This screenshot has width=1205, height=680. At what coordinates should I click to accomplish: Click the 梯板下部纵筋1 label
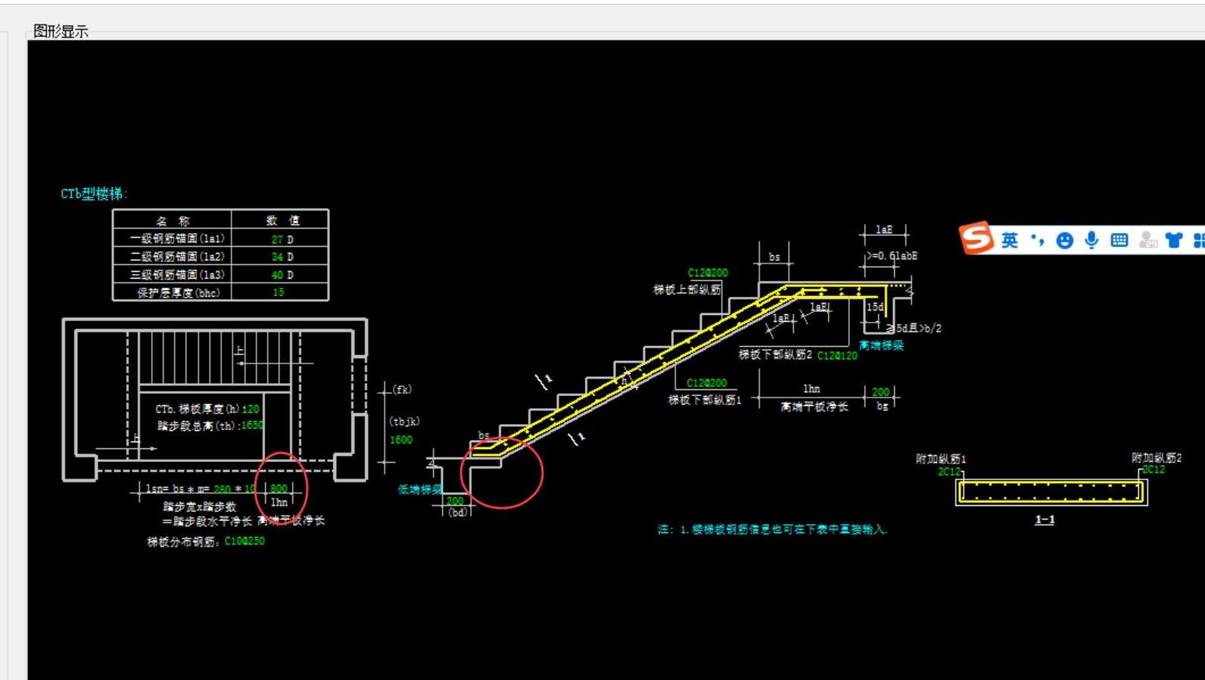[x=705, y=400]
